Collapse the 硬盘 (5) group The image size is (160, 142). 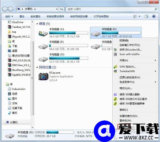coord(37,24)
